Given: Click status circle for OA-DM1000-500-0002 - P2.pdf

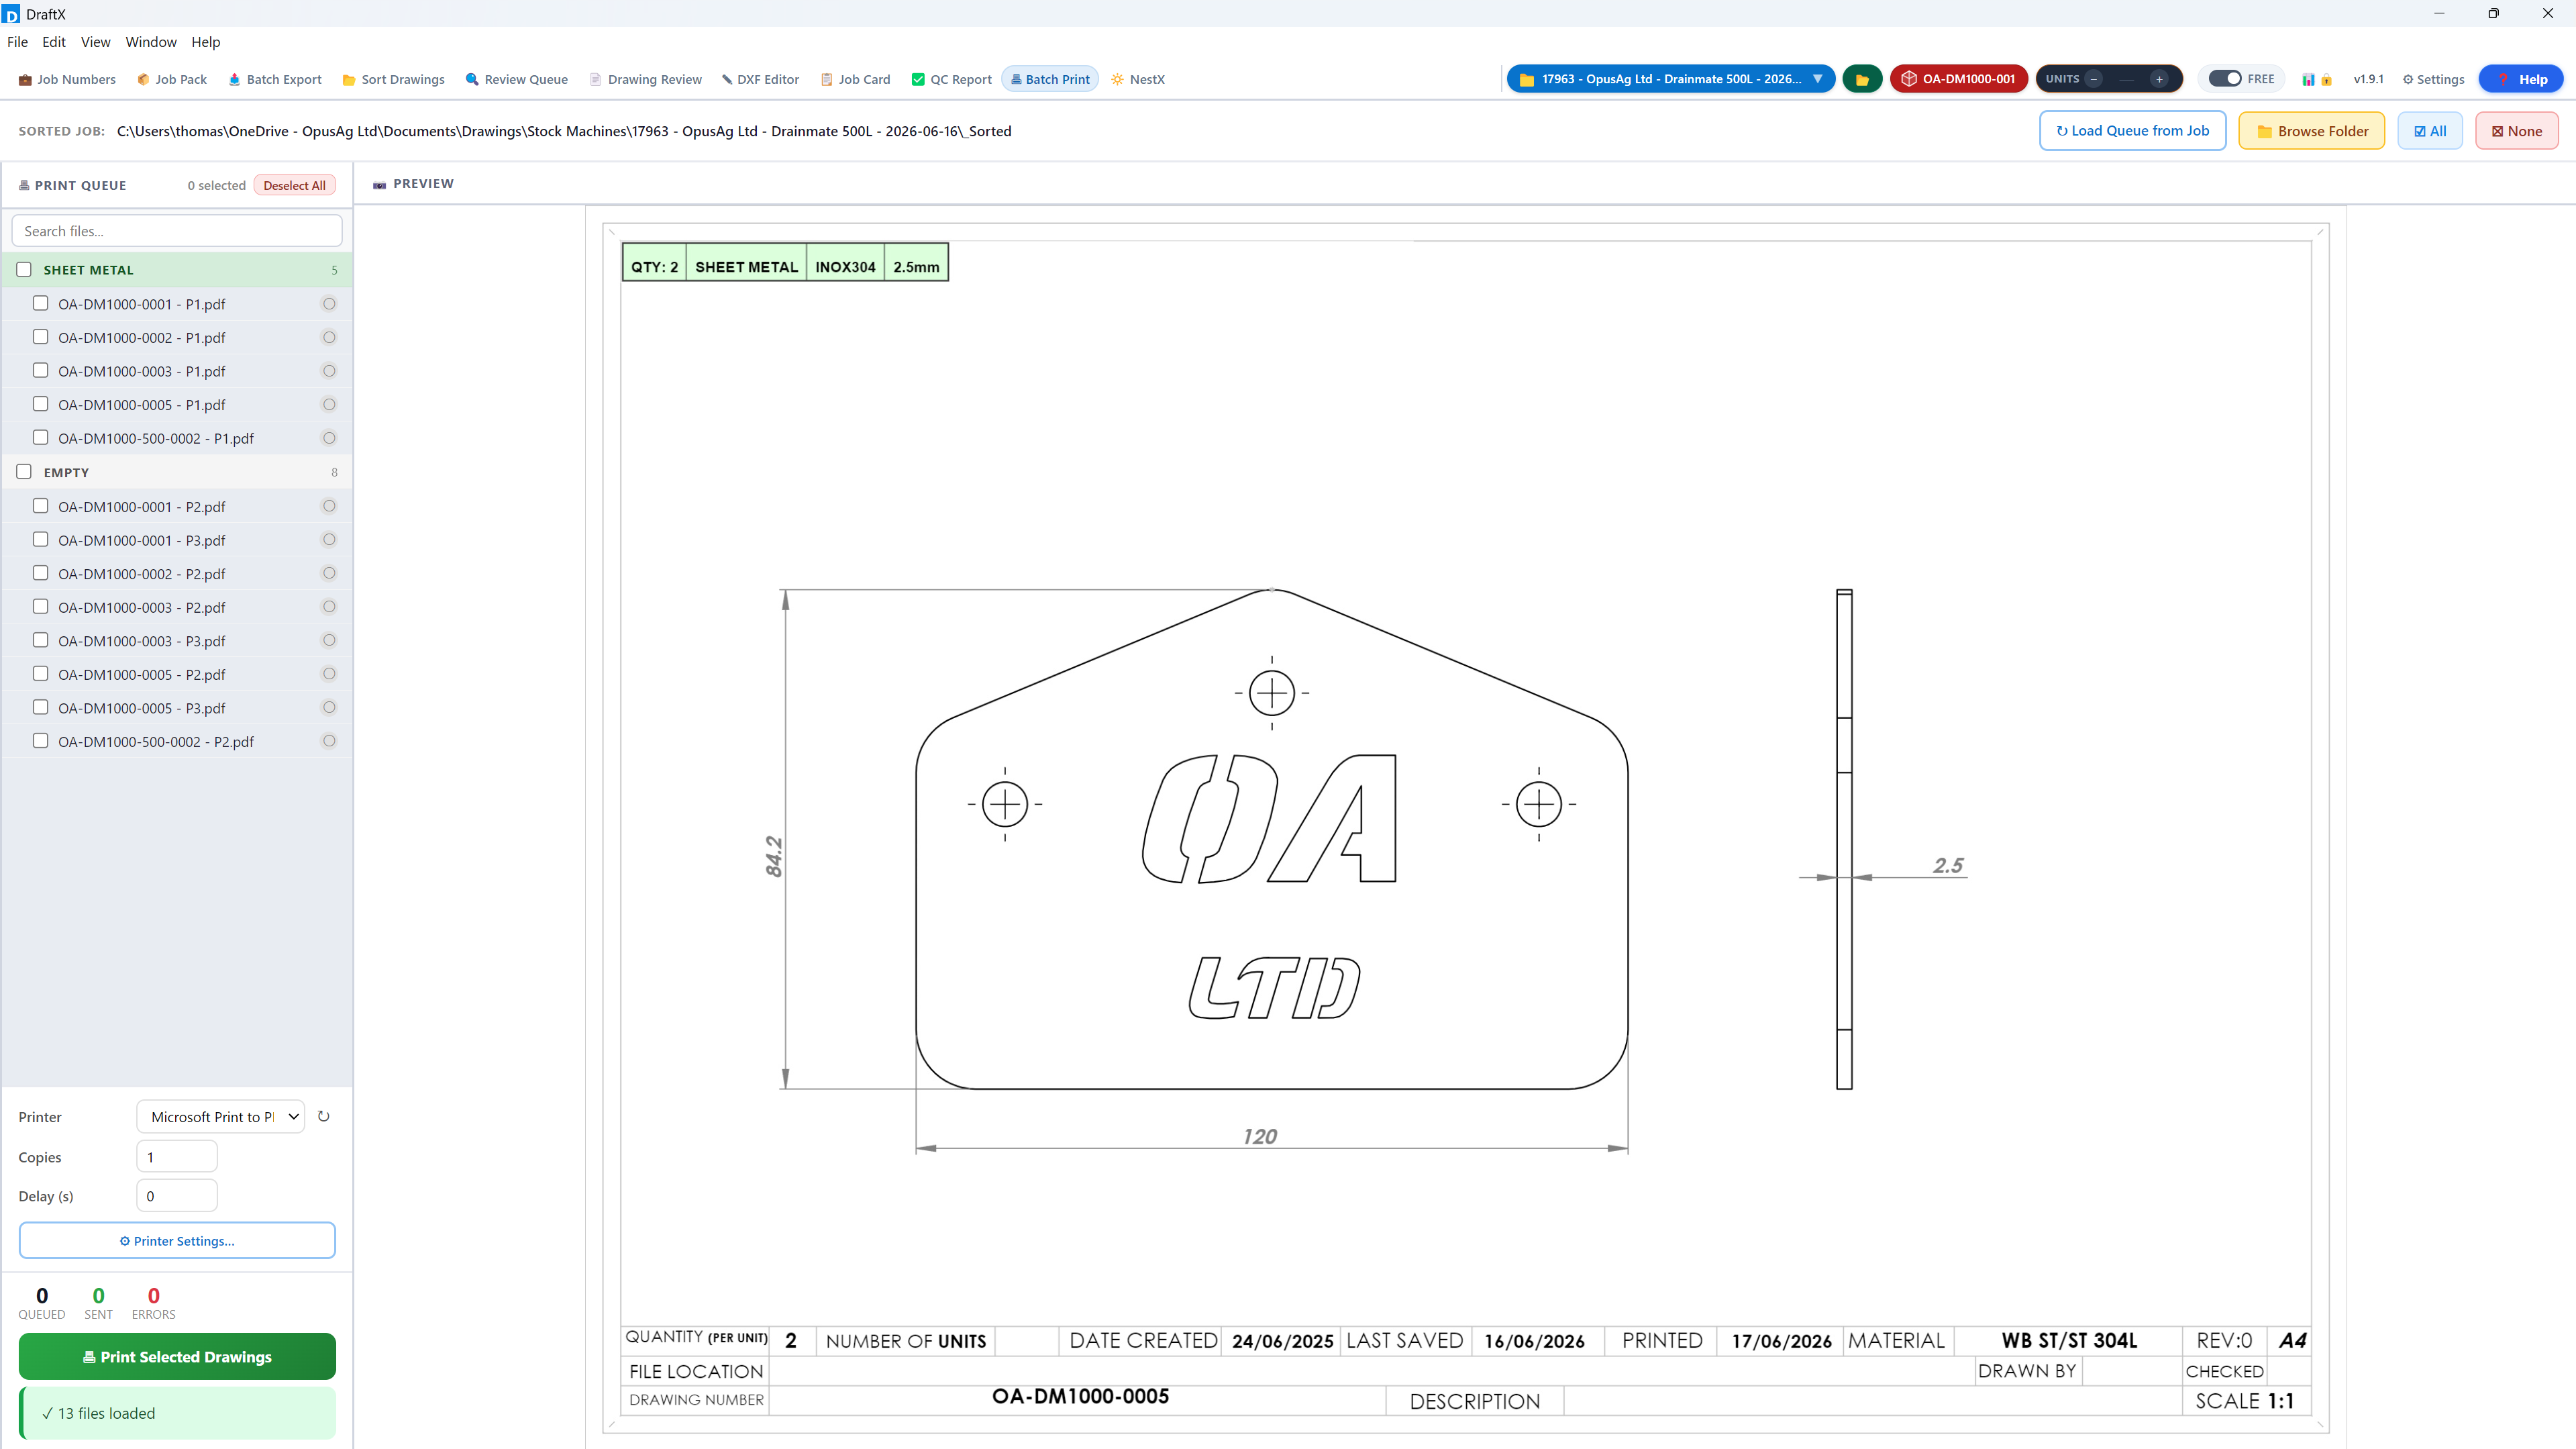Looking at the screenshot, I should (329, 741).
